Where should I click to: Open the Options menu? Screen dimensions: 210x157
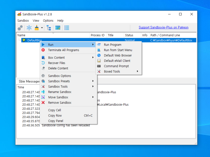click(48, 21)
